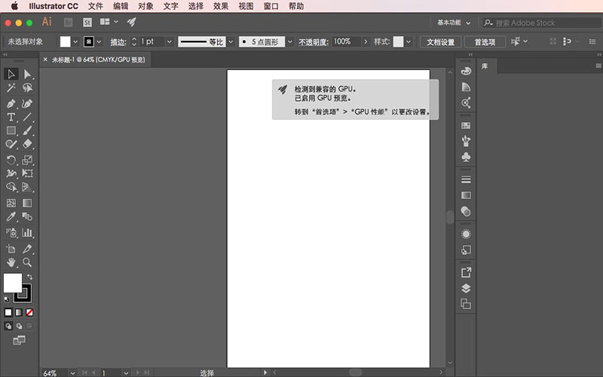Viewport: 603px width, 377px height.
Task: Open workspace switcher 基本功能
Action: 454,23
